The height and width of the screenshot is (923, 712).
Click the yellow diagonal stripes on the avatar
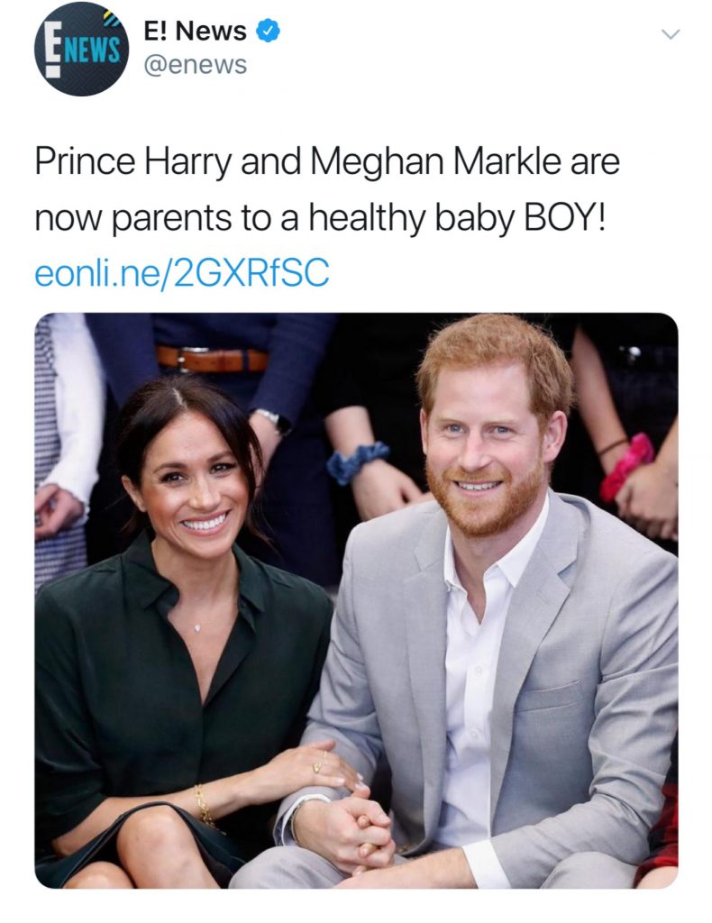pyautogui.click(x=106, y=14)
